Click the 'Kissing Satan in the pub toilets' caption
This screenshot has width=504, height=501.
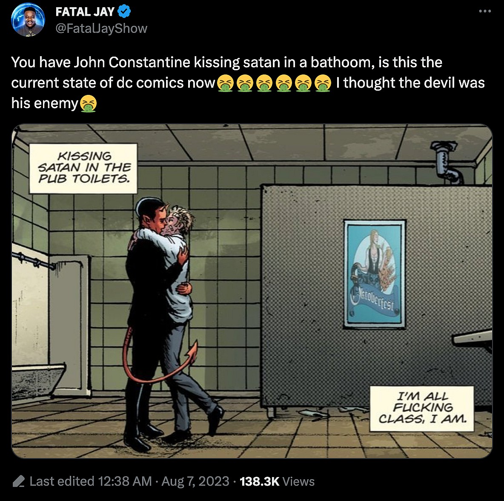click(x=83, y=168)
